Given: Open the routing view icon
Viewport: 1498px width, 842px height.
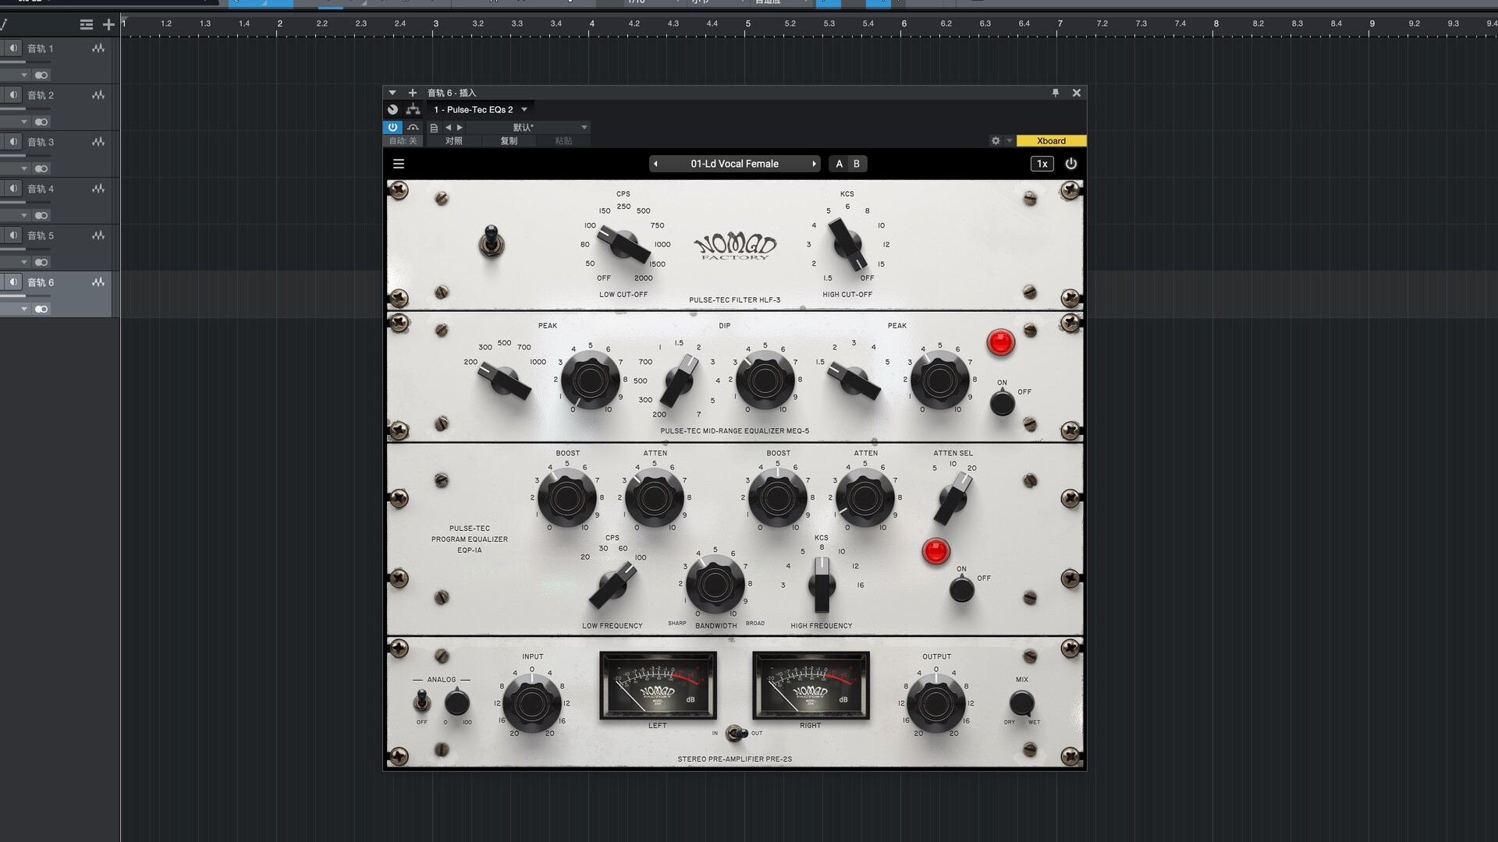Looking at the screenshot, I should (x=413, y=110).
